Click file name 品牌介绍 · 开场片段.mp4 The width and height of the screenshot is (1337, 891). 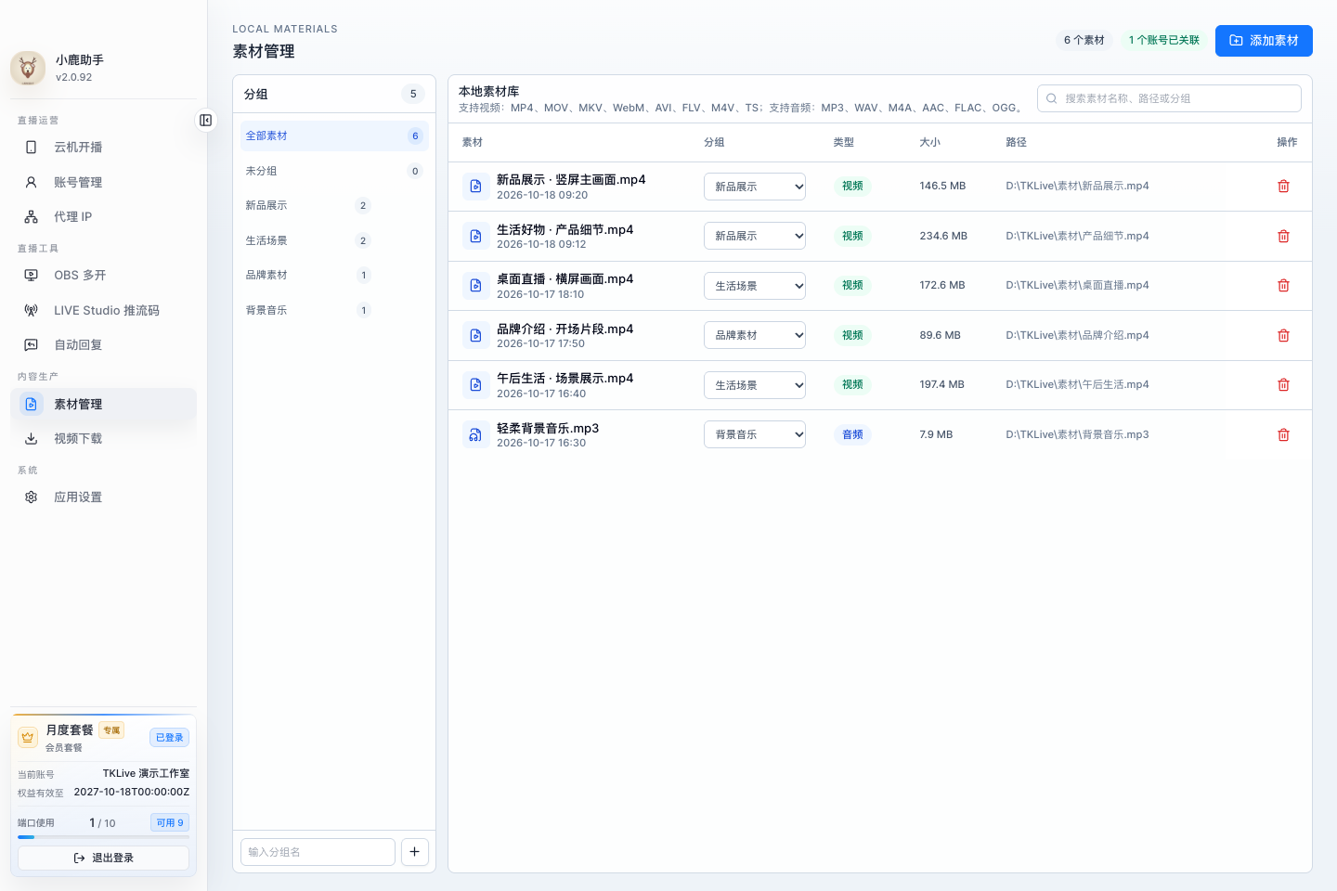coord(565,329)
